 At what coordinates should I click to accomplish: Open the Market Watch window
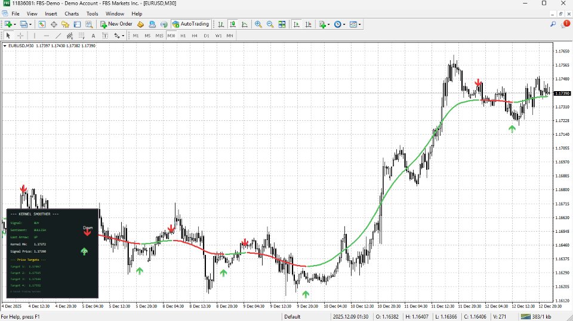(42, 24)
